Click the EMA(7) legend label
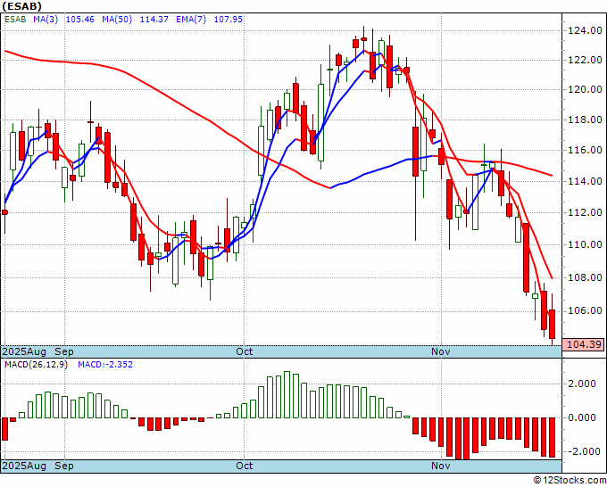This screenshot has width=607, height=487. click(x=191, y=19)
